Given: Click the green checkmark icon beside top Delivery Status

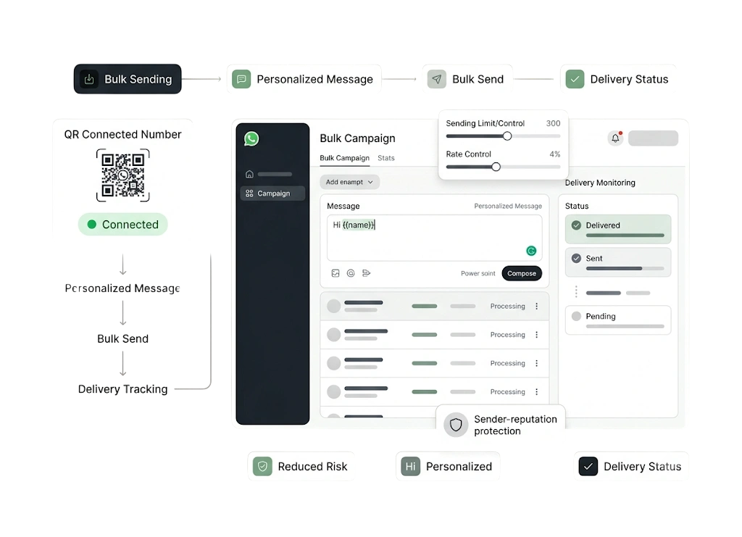Looking at the screenshot, I should coord(575,79).
